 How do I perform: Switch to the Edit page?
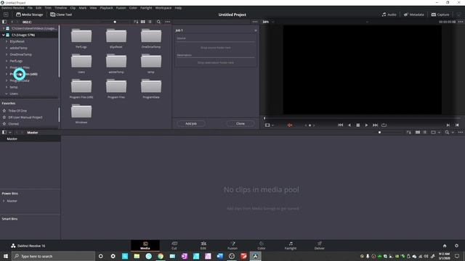coord(203,245)
